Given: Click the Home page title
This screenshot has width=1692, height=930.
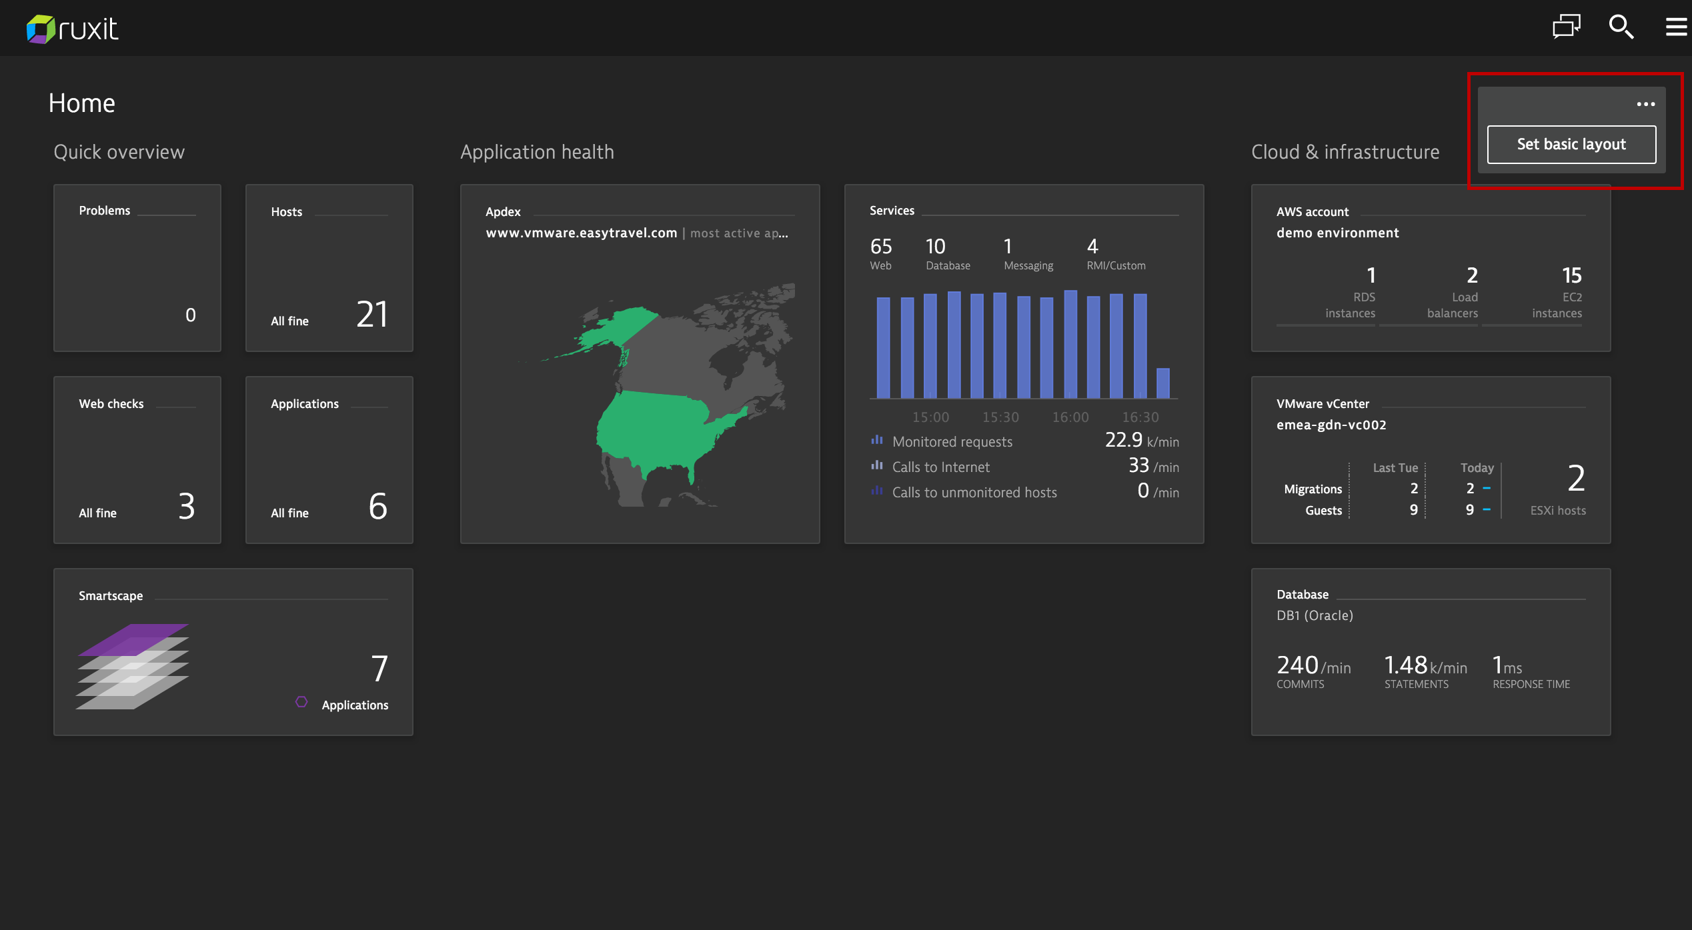Looking at the screenshot, I should click(82, 103).
